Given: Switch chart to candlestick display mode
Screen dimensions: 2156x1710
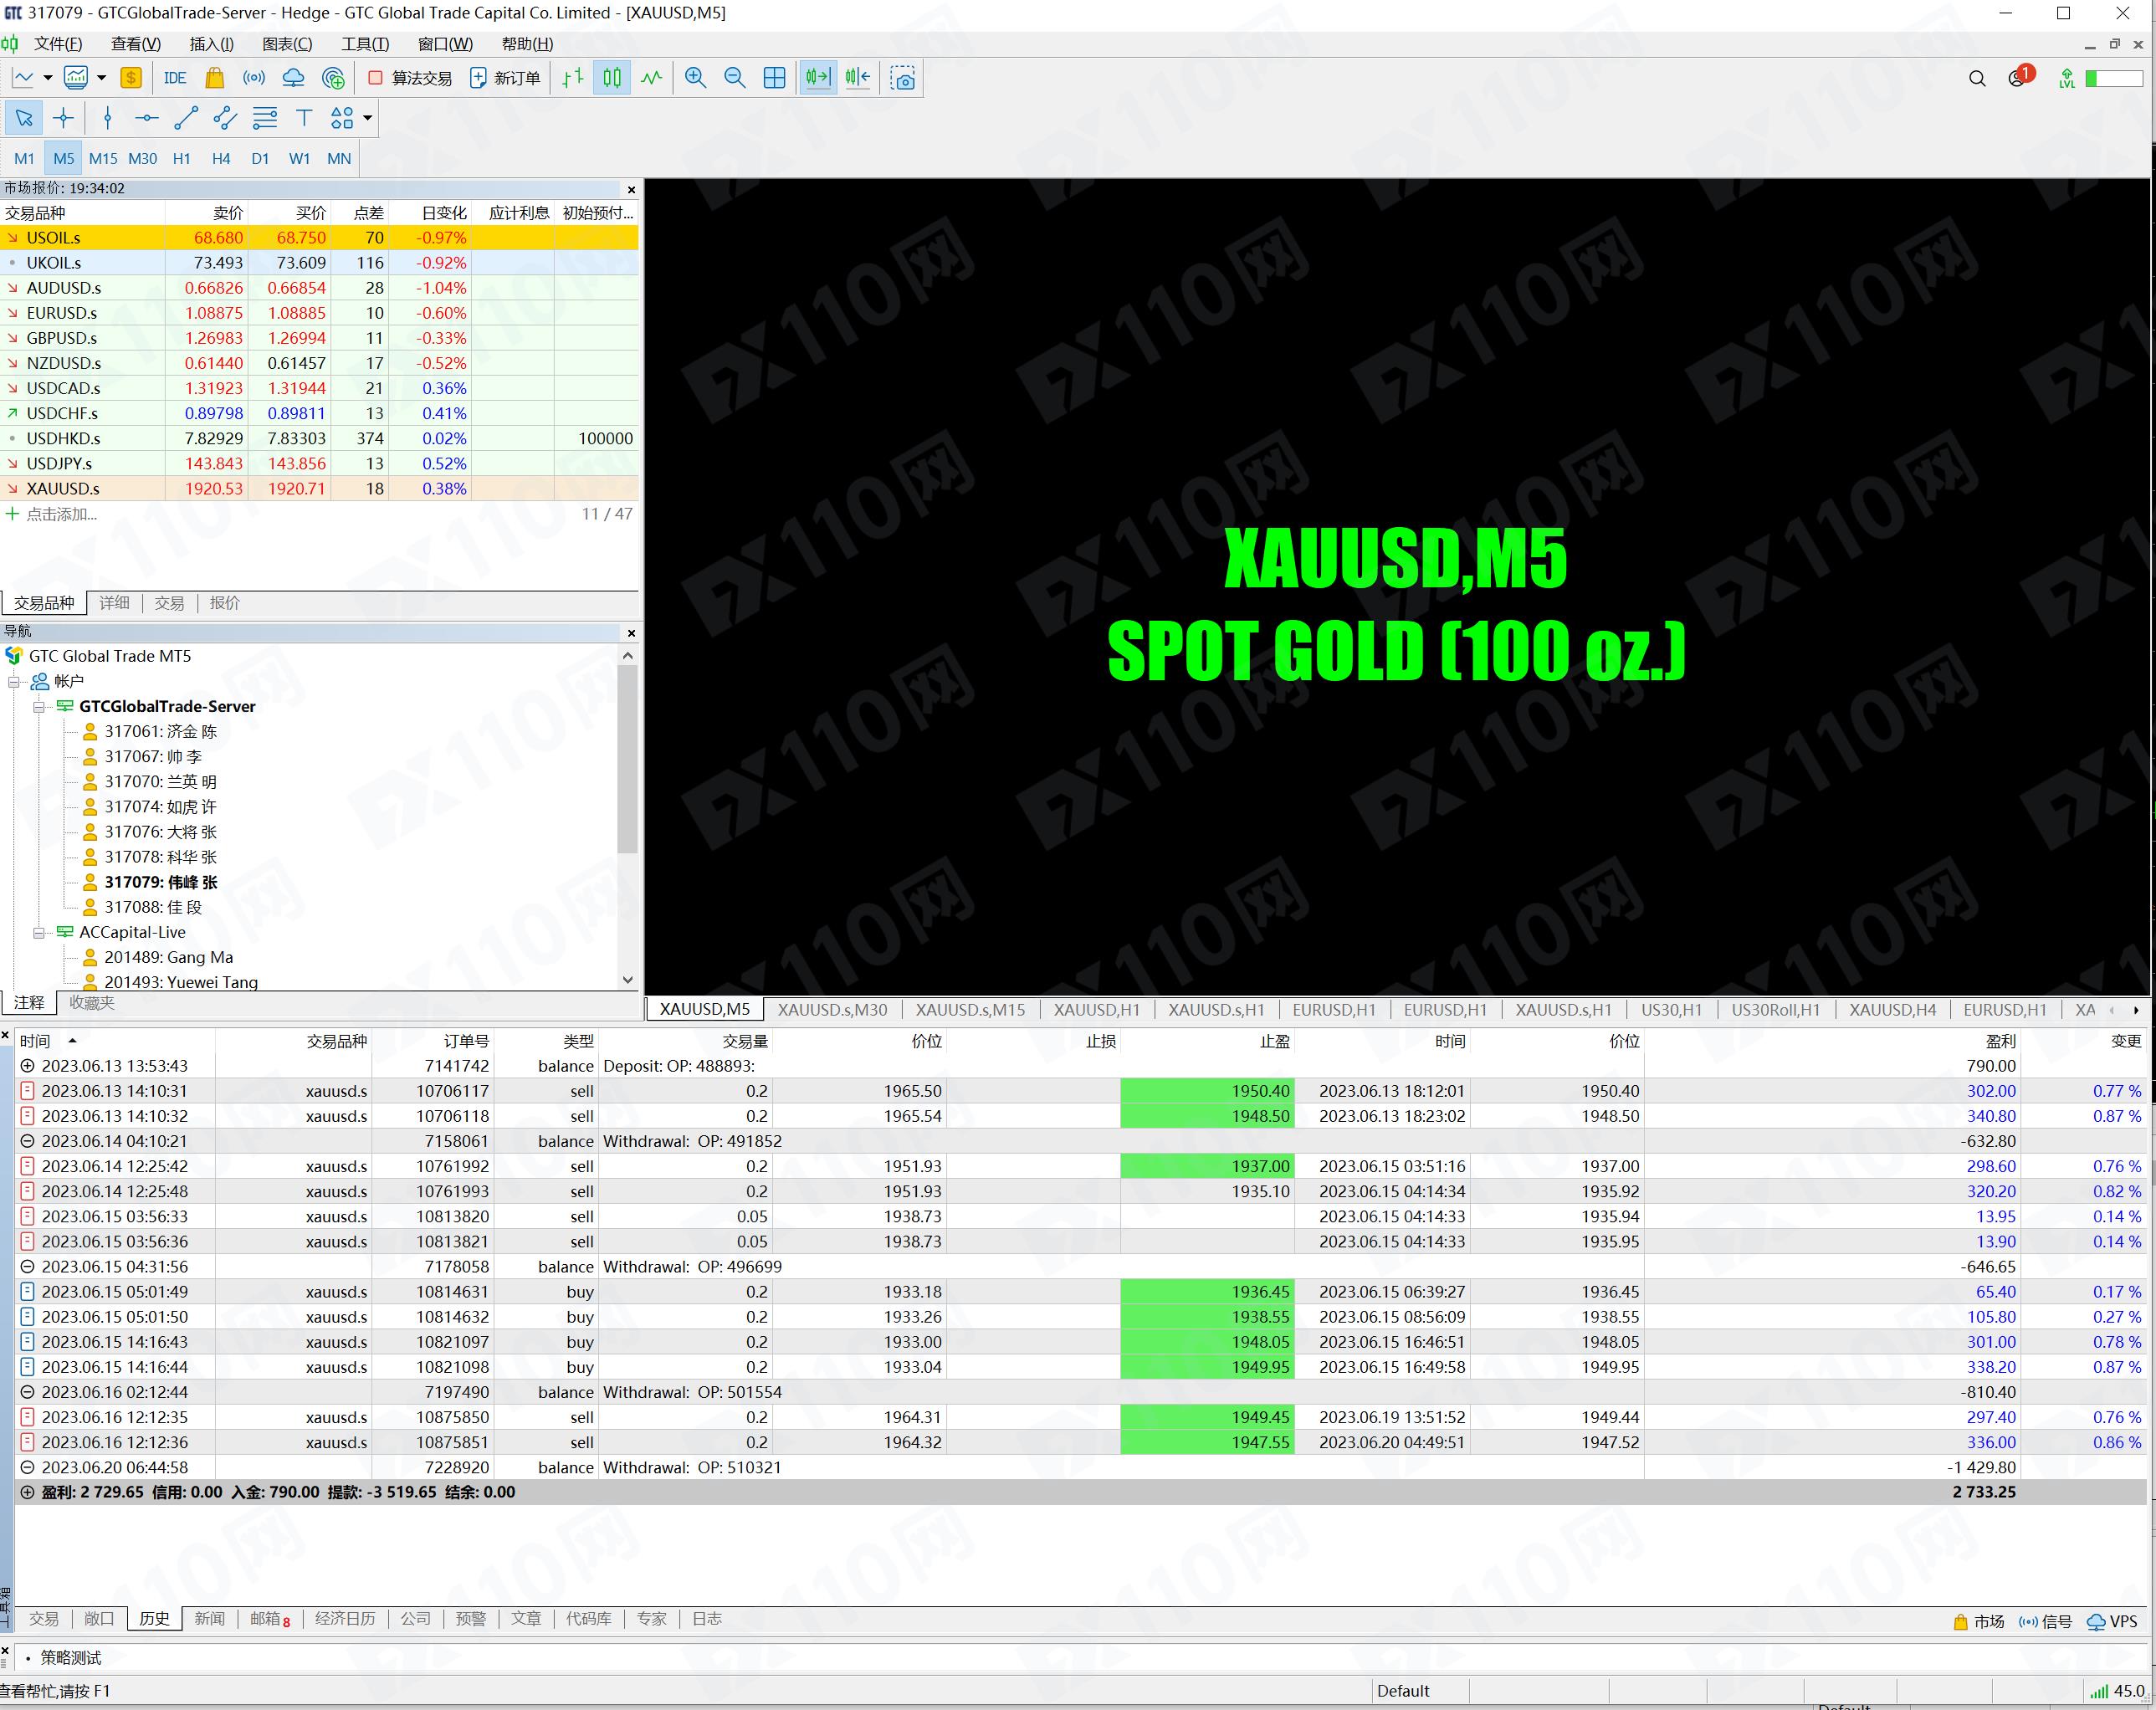Looking at the screenshot, I should click(612, 78).
